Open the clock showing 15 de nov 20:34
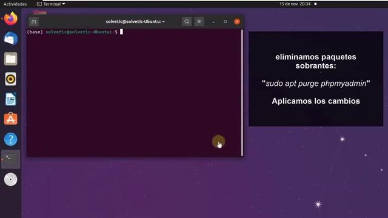Screen dimensions: 388x218 (295, 4)
